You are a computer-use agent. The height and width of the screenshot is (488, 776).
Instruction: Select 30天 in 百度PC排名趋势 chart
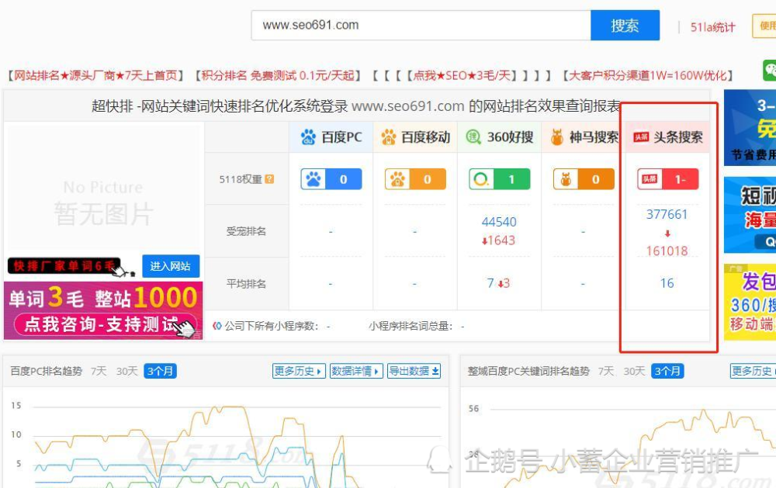point(126,371)
